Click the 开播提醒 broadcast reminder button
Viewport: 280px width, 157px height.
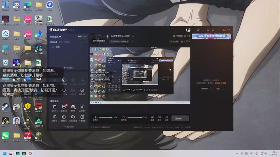[178, 36]
